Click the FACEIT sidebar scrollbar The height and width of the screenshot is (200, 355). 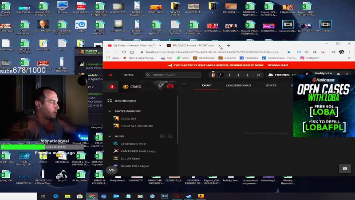coord(177,120)
